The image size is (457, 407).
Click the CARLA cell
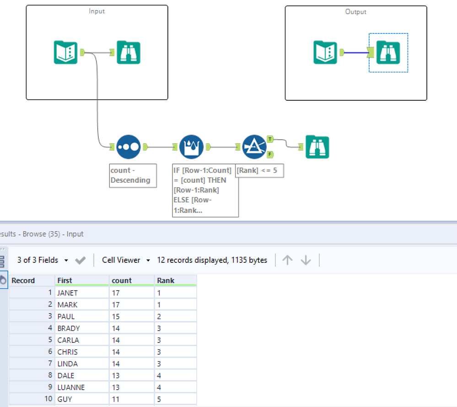click(81, 340)
